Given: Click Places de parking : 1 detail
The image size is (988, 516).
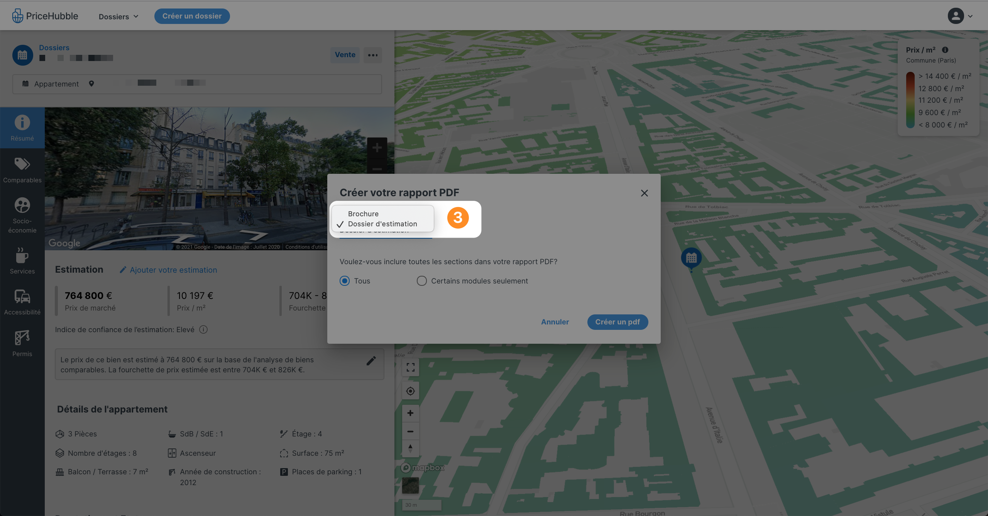Looking at the screenshot, I should click(321, 472).
